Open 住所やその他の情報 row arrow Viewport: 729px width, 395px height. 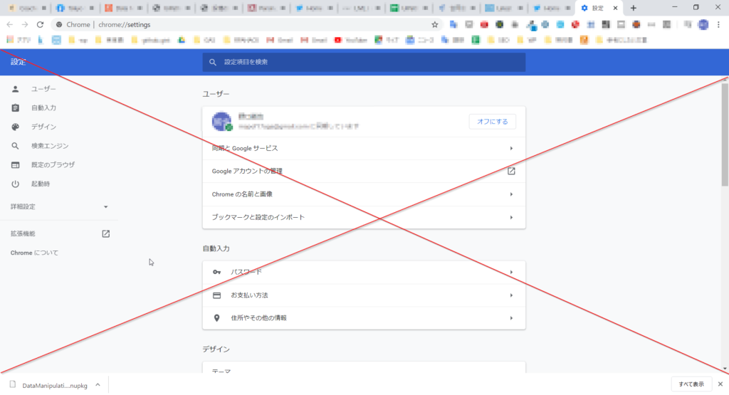click(x=511, y=318)
